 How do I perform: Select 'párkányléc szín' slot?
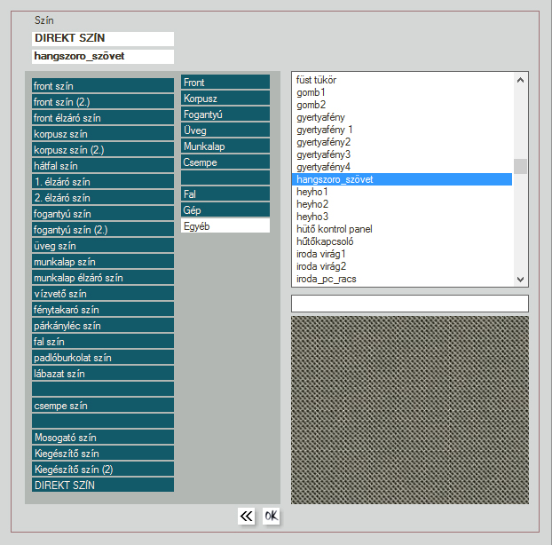coord(103,325)
